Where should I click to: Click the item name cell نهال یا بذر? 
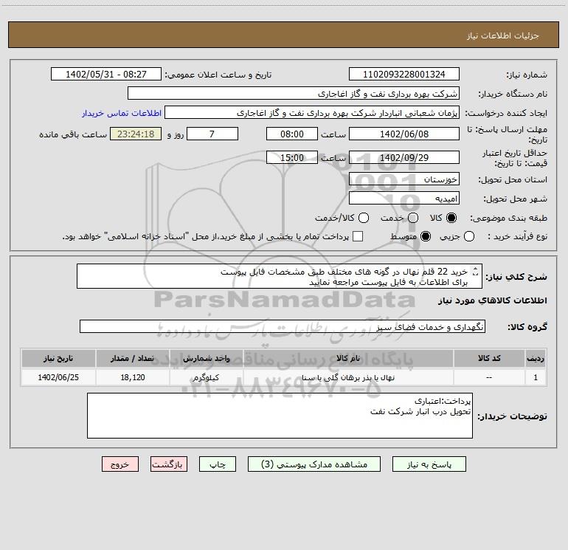click(348, 377)
